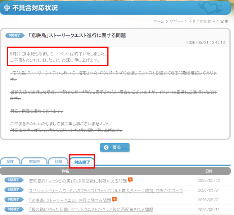Image resolution: width=234 pixels, height=215 pixels.
Task: Click the 不具合対応状況 page heading
Action: click(x=35, y=8)
